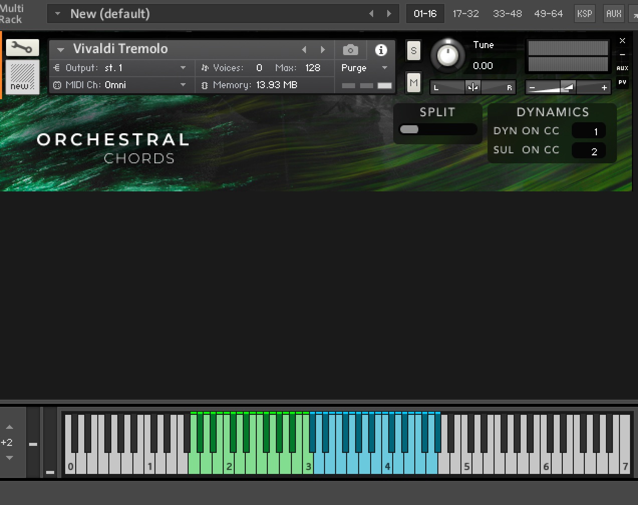The image size is (638, 505).
Task: Click the DYN ON CC value field
Action: 589,131
